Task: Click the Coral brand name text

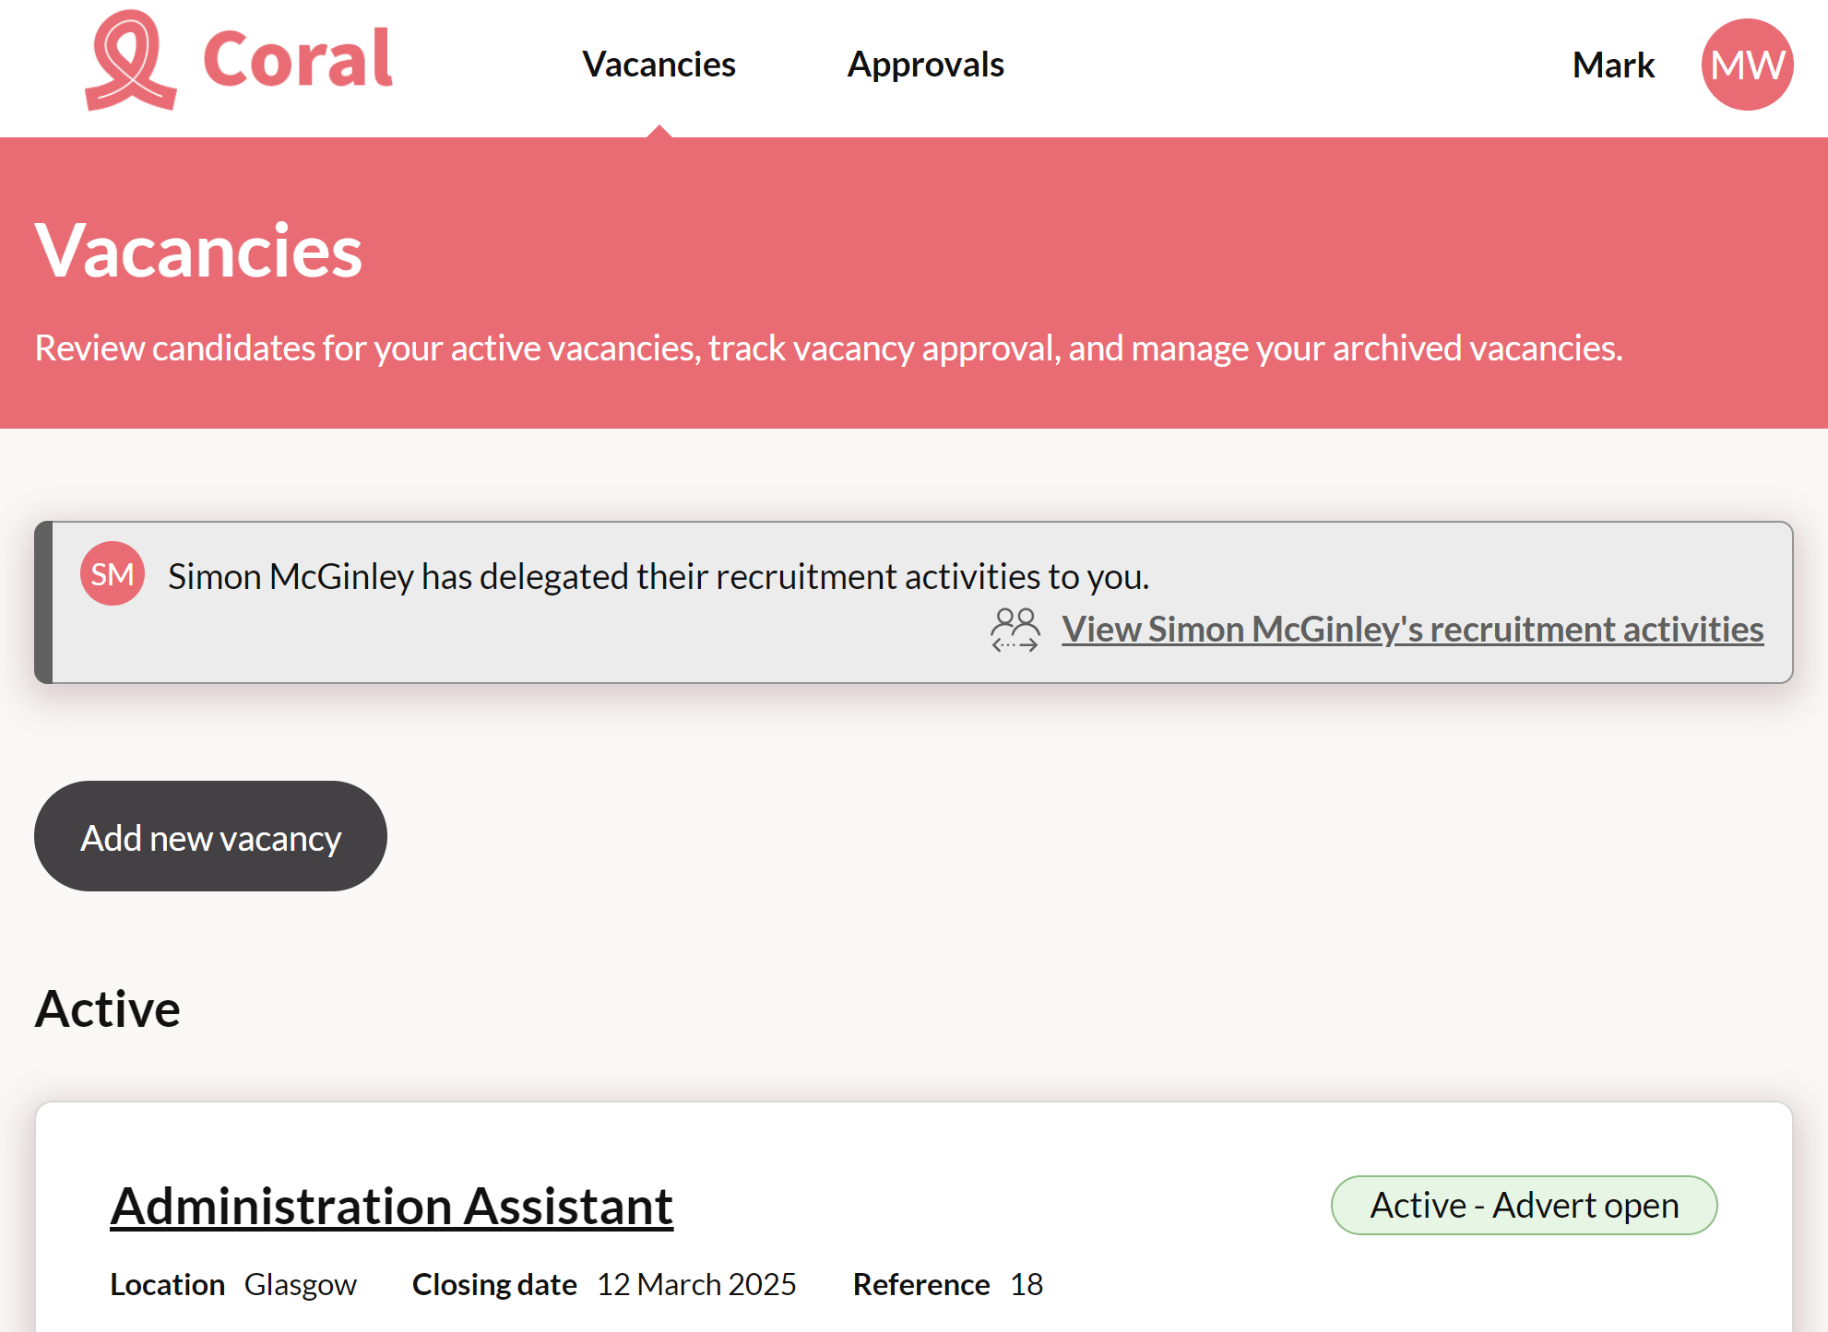Action: tap(298, 60)
